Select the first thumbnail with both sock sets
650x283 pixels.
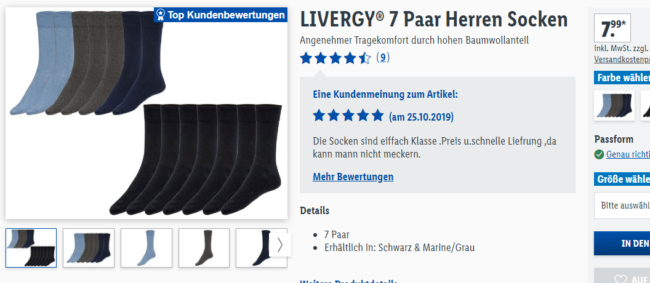(31, 248)
